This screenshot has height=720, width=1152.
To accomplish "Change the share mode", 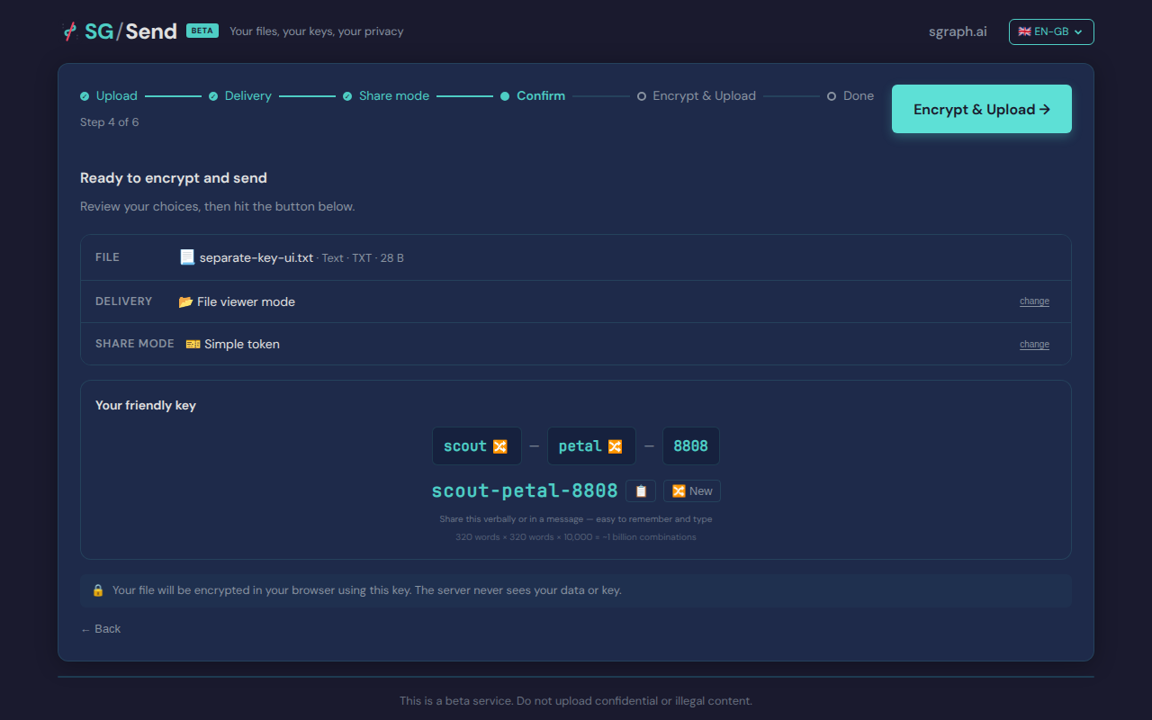I will tap(1034, 345).
